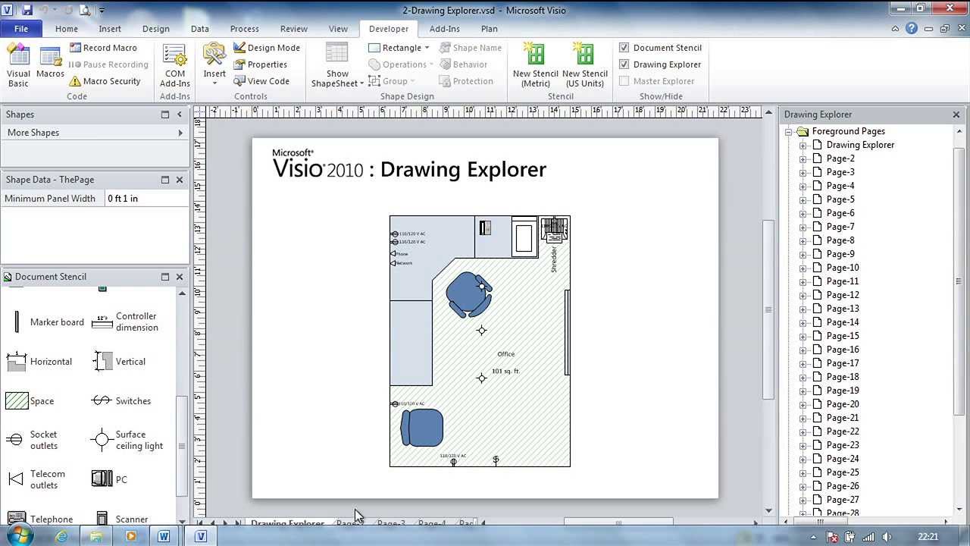Click the Minimum Panel Width value field

point(146,199)
